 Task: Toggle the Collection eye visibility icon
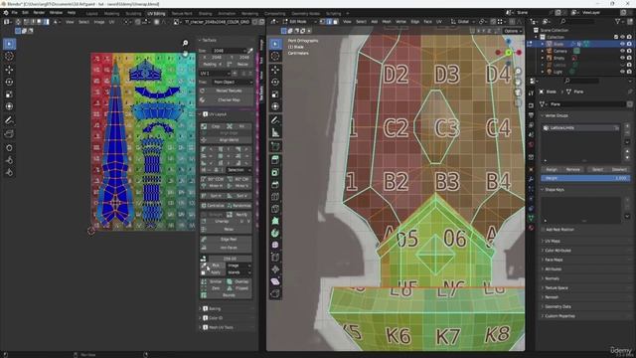pyautogui.click(x=622, y=37)
